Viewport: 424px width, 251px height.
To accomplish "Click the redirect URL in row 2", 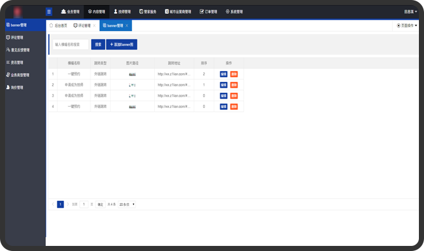I will tap(174, 85).
